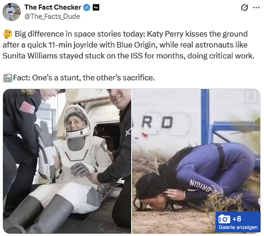Open The Fact Checker display name

click(53, 7)
